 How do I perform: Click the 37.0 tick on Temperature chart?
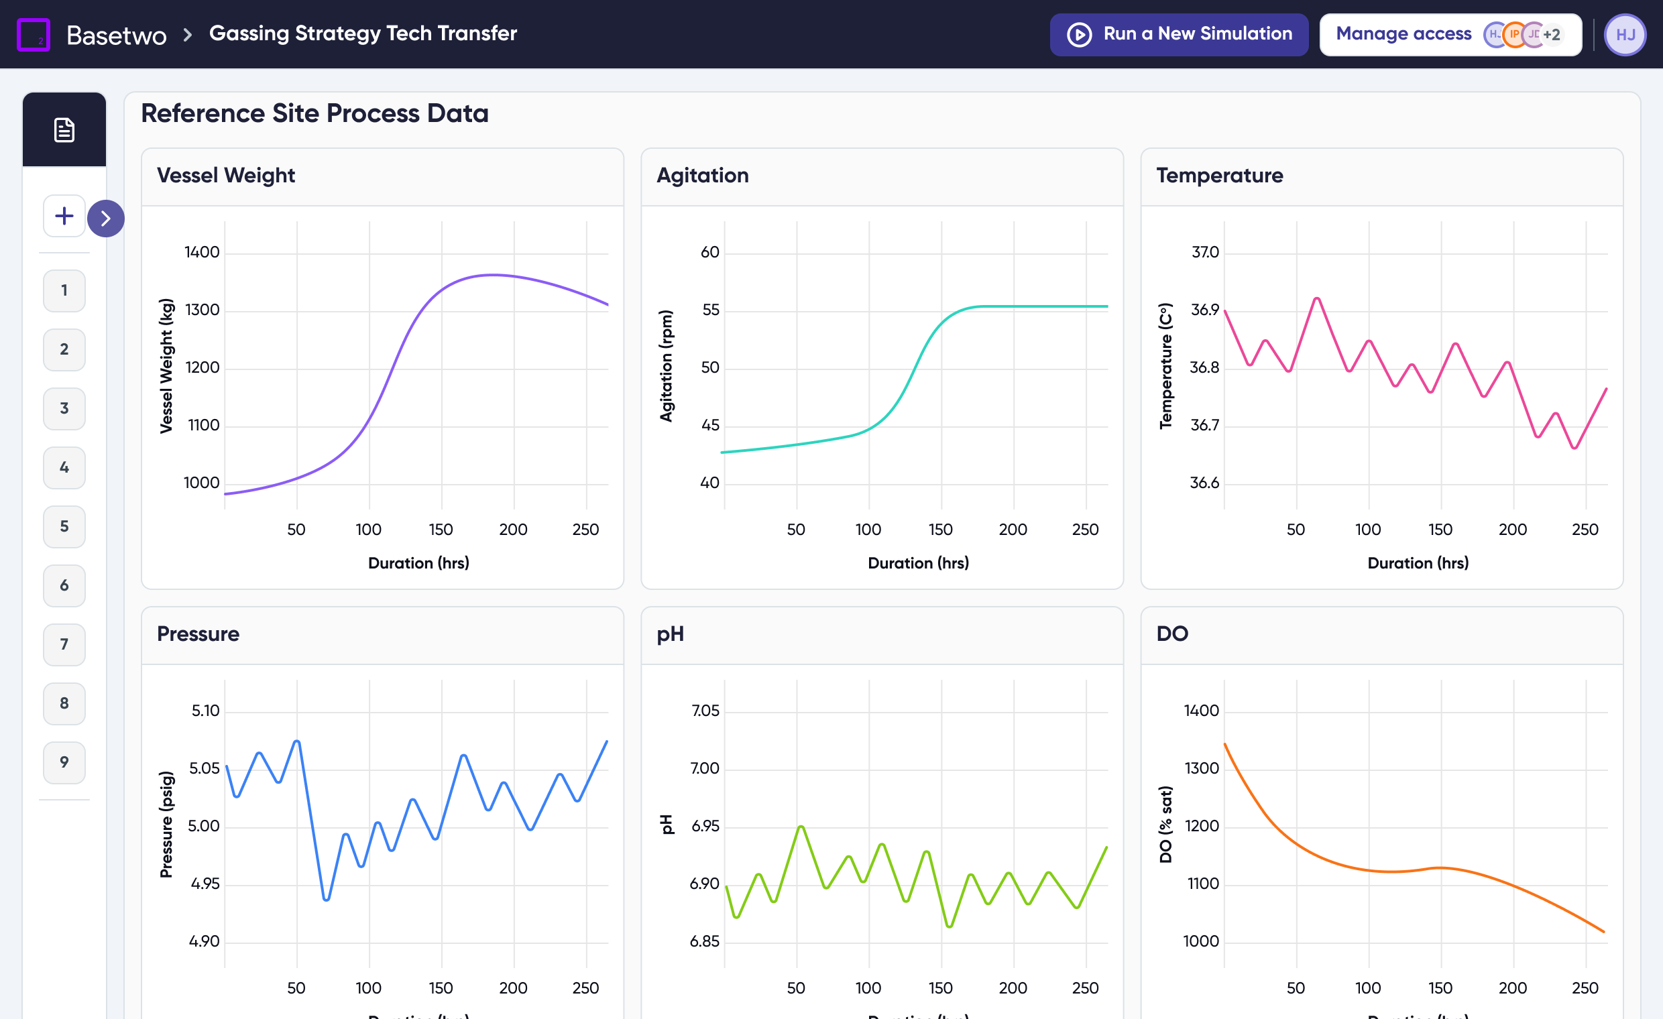pyautogui.click(x=1205, y=252)
